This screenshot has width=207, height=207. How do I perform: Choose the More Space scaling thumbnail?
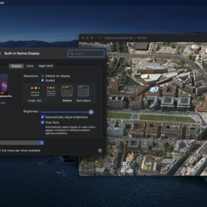pyautogui.click(x=83, y=91)
